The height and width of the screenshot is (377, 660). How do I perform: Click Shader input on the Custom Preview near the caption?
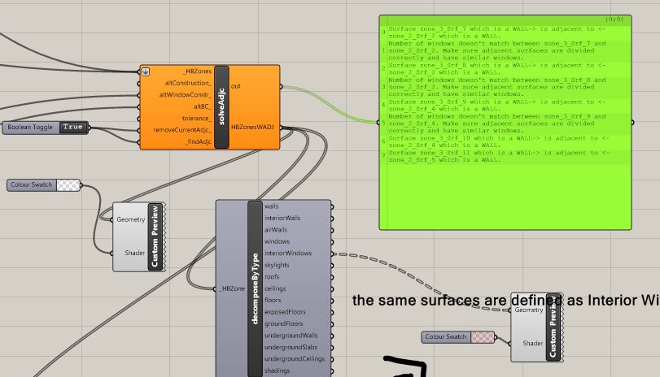[x=533, y=344]
